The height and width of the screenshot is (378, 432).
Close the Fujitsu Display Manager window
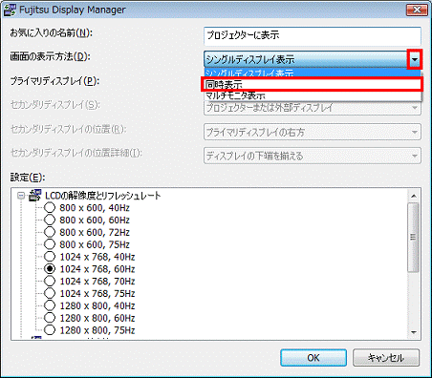(417, 10)
